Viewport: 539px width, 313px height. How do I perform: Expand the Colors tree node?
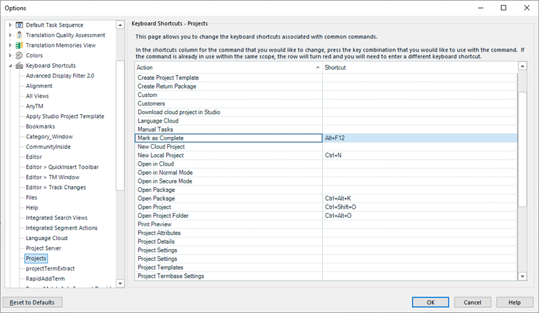(10, 55)
